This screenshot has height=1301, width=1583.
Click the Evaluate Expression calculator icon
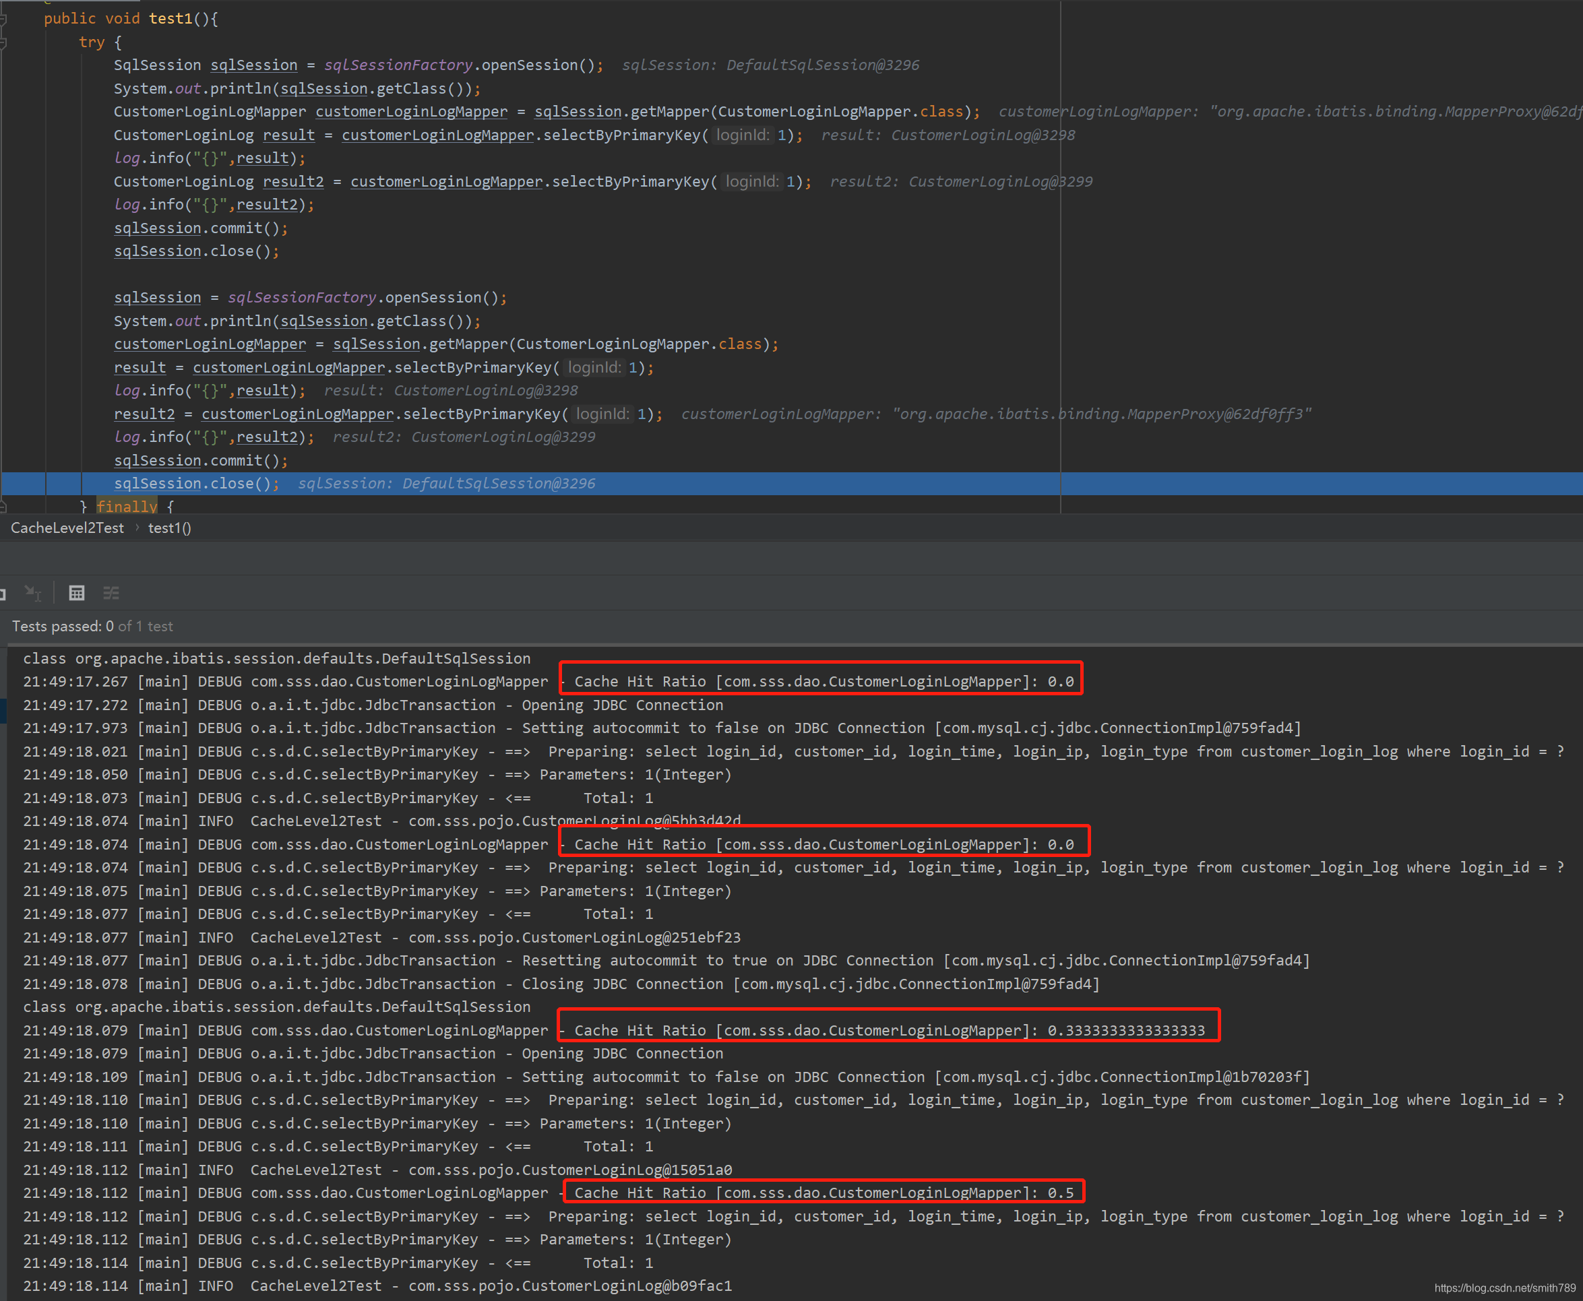[76, 593]
